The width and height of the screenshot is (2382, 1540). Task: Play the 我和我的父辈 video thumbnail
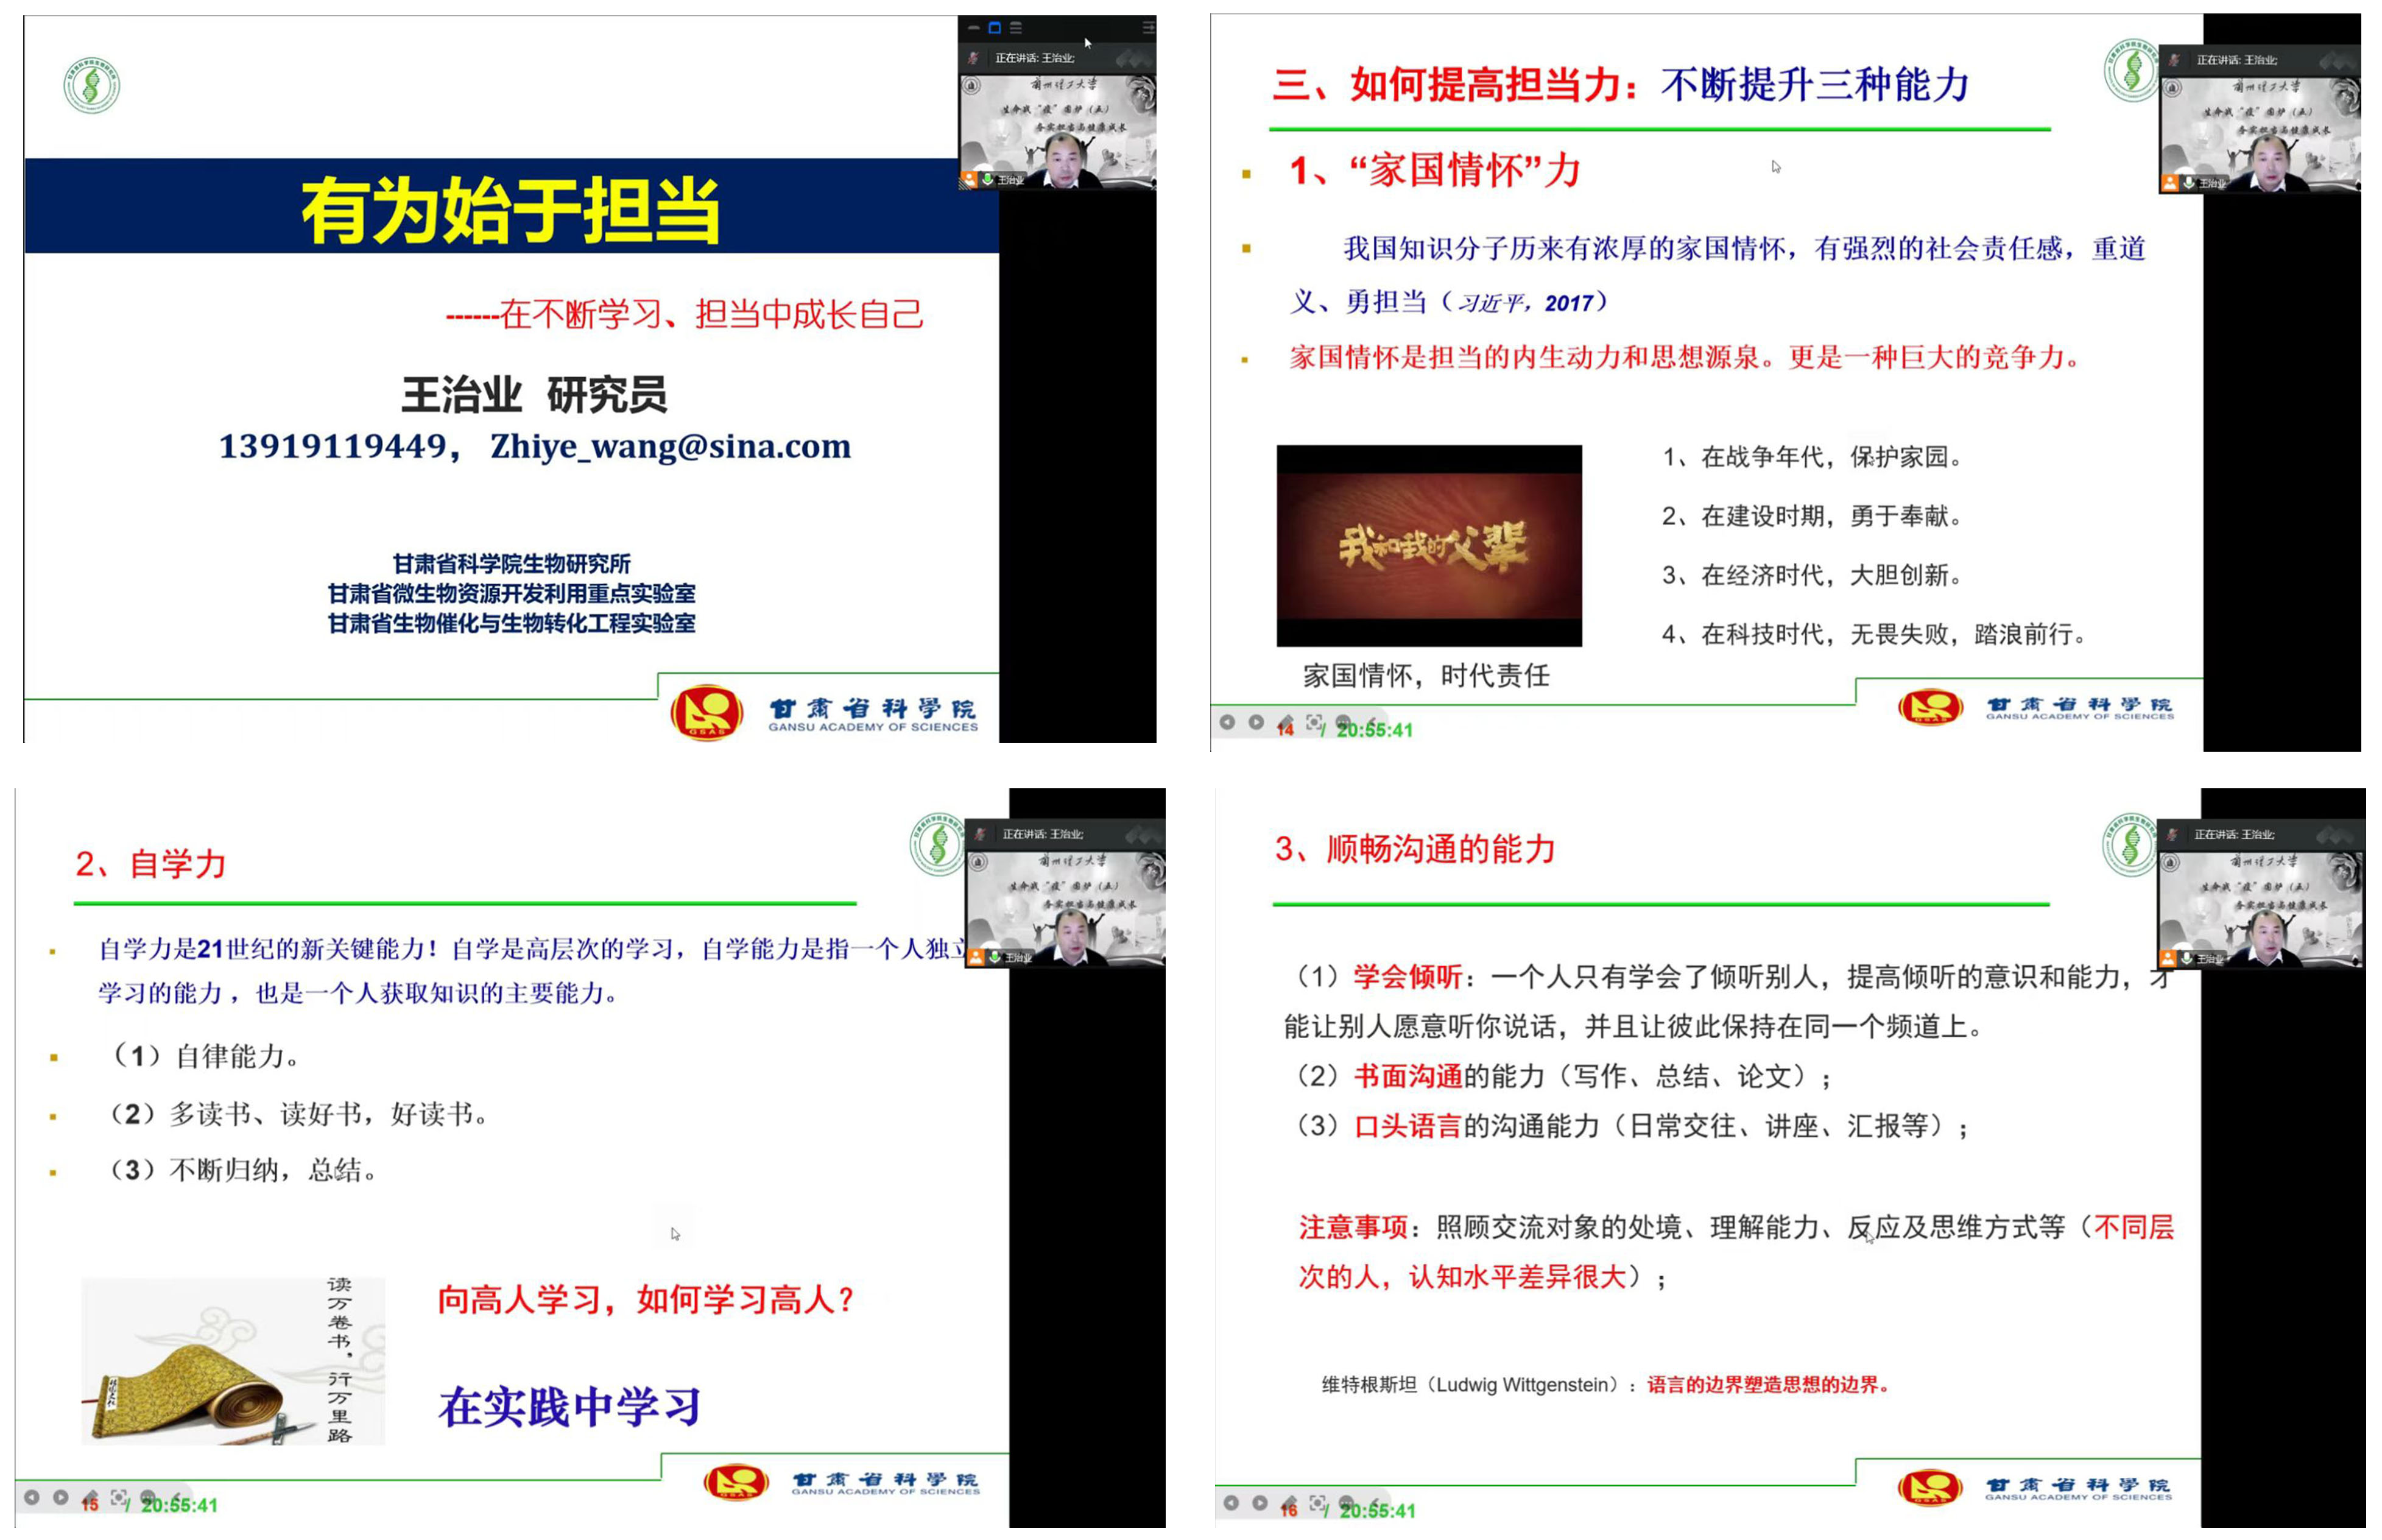tap(1428, 546)
